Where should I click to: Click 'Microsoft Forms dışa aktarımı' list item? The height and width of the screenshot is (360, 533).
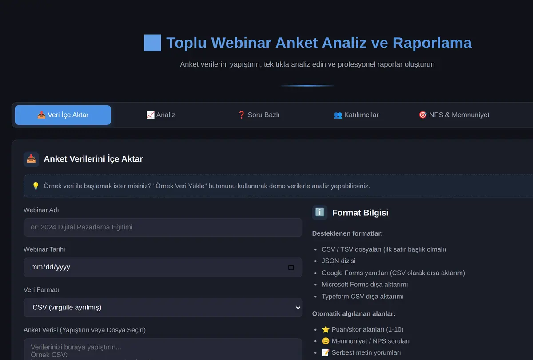click(365, 285)
